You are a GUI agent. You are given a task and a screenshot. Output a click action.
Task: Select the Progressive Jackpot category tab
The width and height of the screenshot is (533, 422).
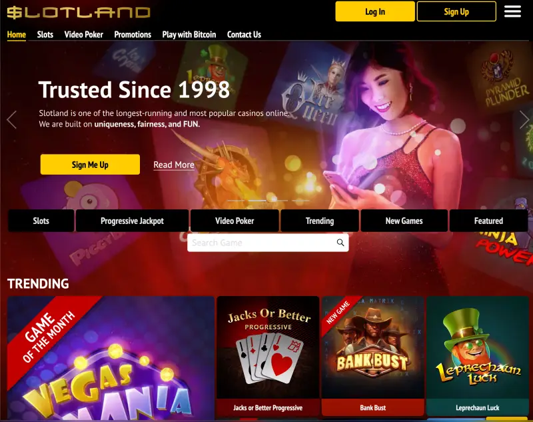[132, 221]
